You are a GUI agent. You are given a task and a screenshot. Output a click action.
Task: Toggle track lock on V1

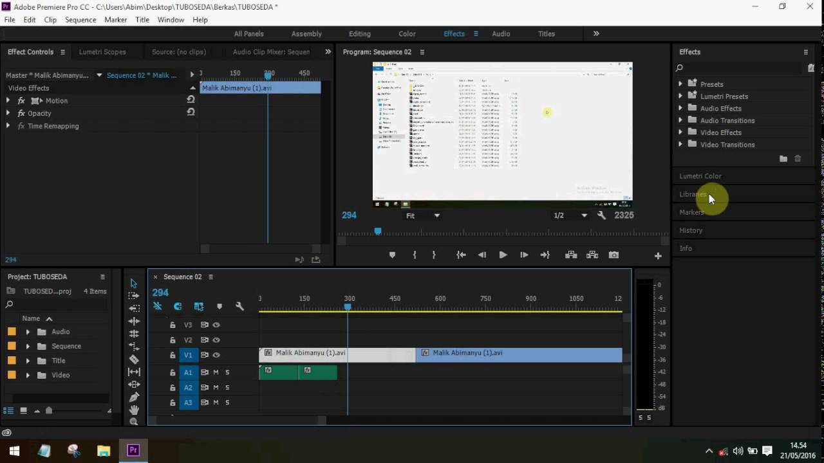173,355
